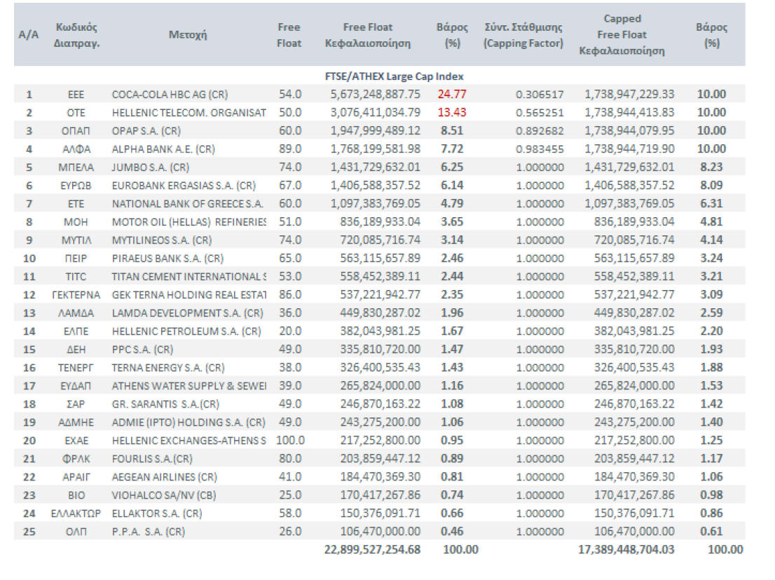Select the JUMBO S.A. (CR) stock name

point(151,167)
